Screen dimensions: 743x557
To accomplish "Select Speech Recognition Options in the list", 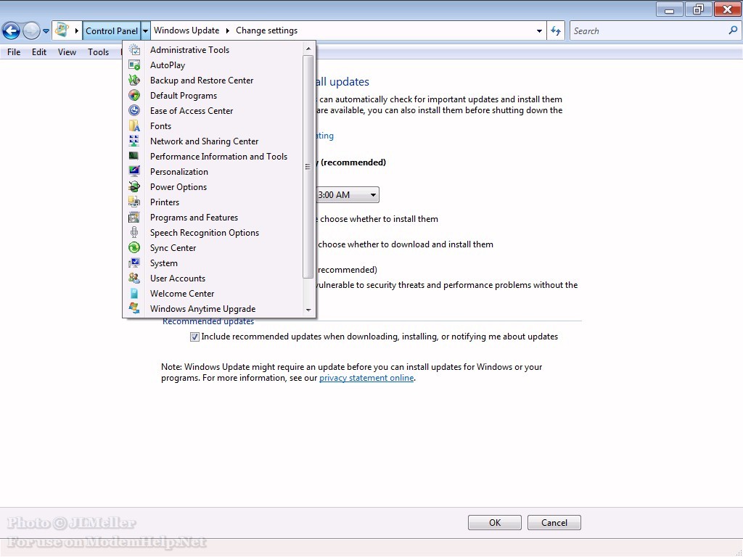I will [213, 232].
